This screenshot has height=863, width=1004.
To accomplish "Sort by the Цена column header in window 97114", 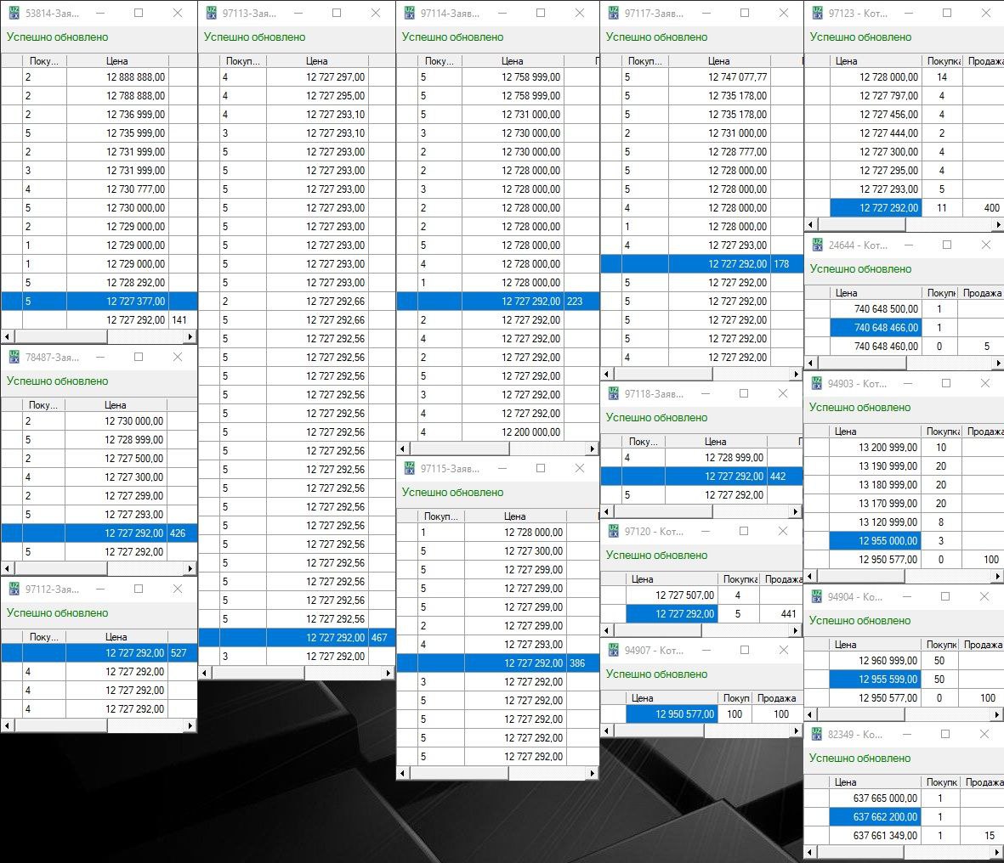I will (x=512, y=61).
